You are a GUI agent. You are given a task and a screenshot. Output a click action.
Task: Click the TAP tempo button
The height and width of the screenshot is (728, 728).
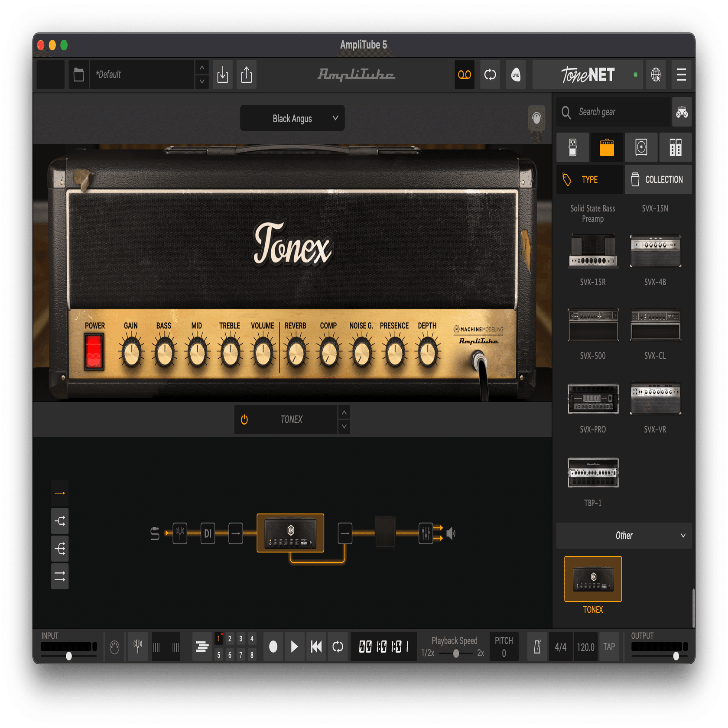(609, 647)
